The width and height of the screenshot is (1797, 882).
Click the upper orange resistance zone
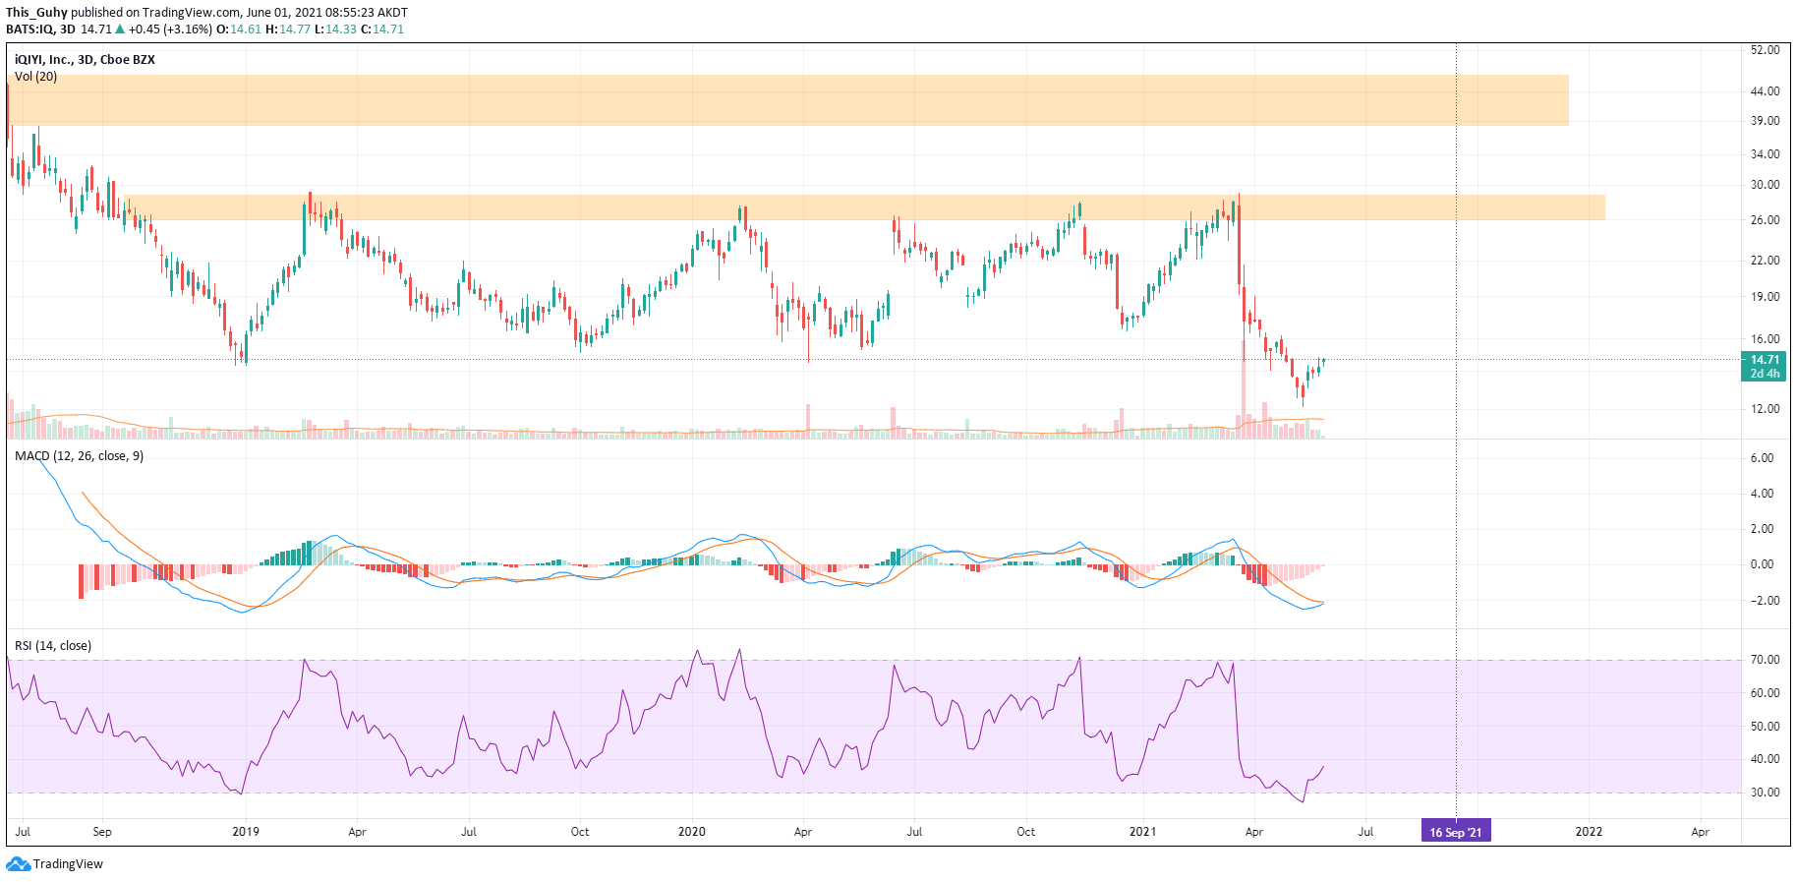[x=787, y=100]
